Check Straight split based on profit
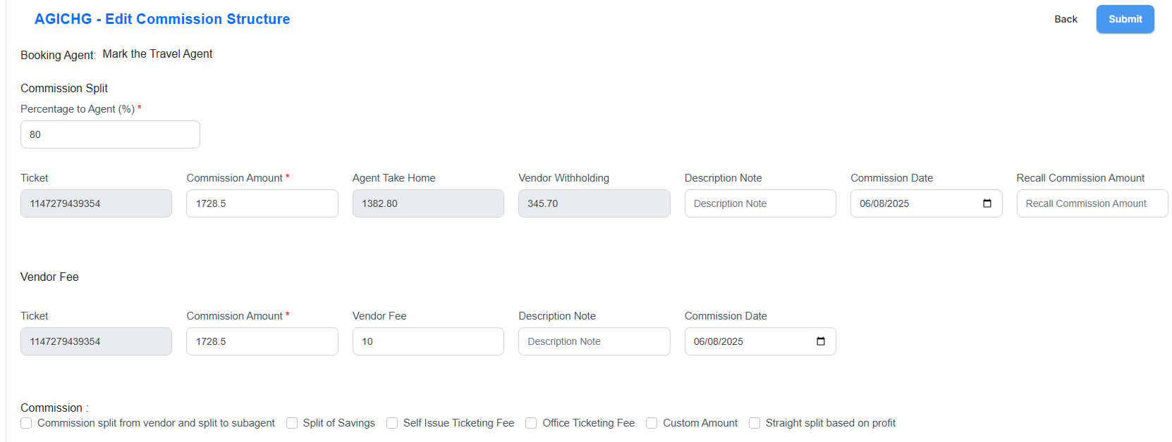Viewport: 1172px width, 442px height. (755, 423)
